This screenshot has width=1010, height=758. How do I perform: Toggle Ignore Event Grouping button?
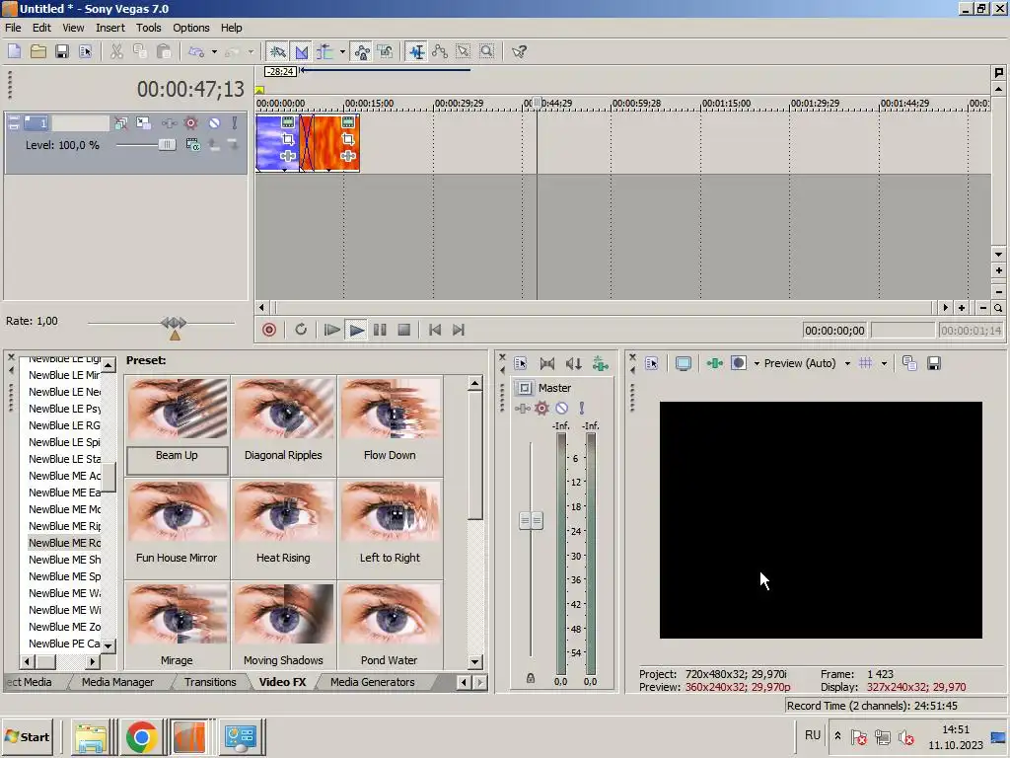pos(386,51)
